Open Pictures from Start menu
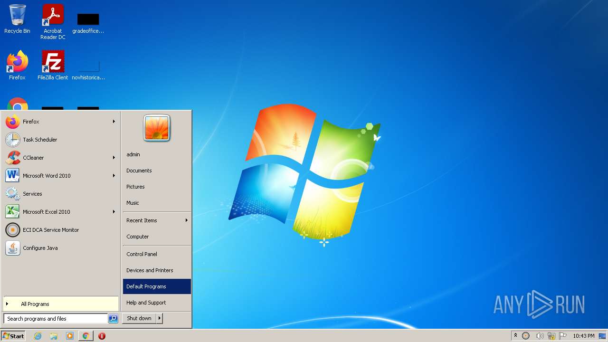 click(157, 187)
